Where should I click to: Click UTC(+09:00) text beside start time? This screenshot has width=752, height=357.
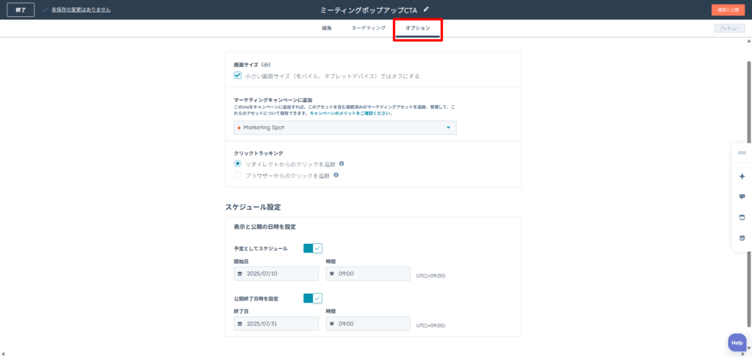click(x=430, y=275)
